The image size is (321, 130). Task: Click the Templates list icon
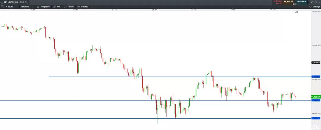(x=37, y=7)
